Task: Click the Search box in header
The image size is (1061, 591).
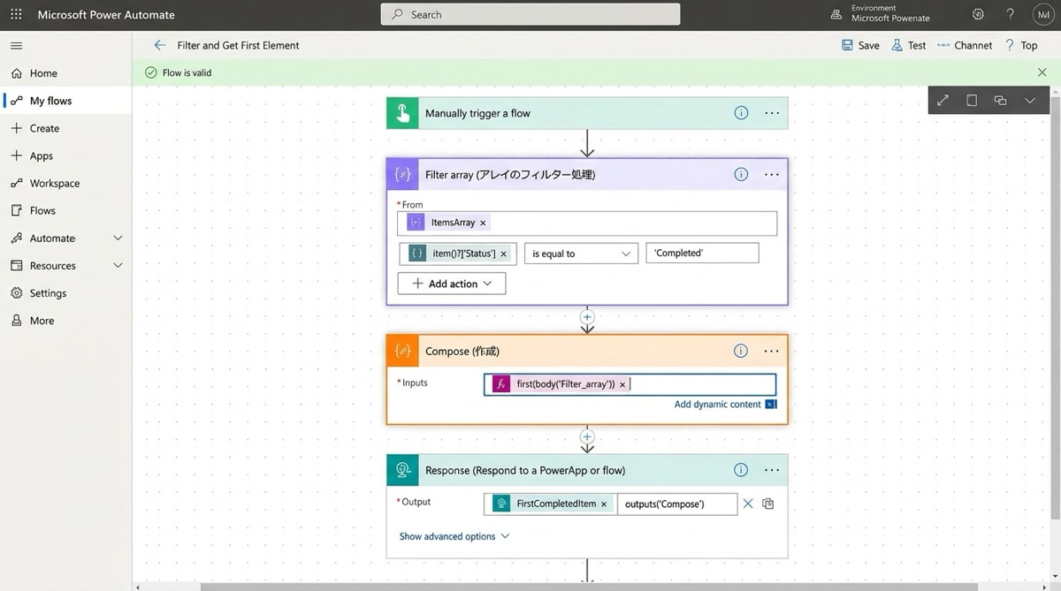Action: [x=530, y=15]
